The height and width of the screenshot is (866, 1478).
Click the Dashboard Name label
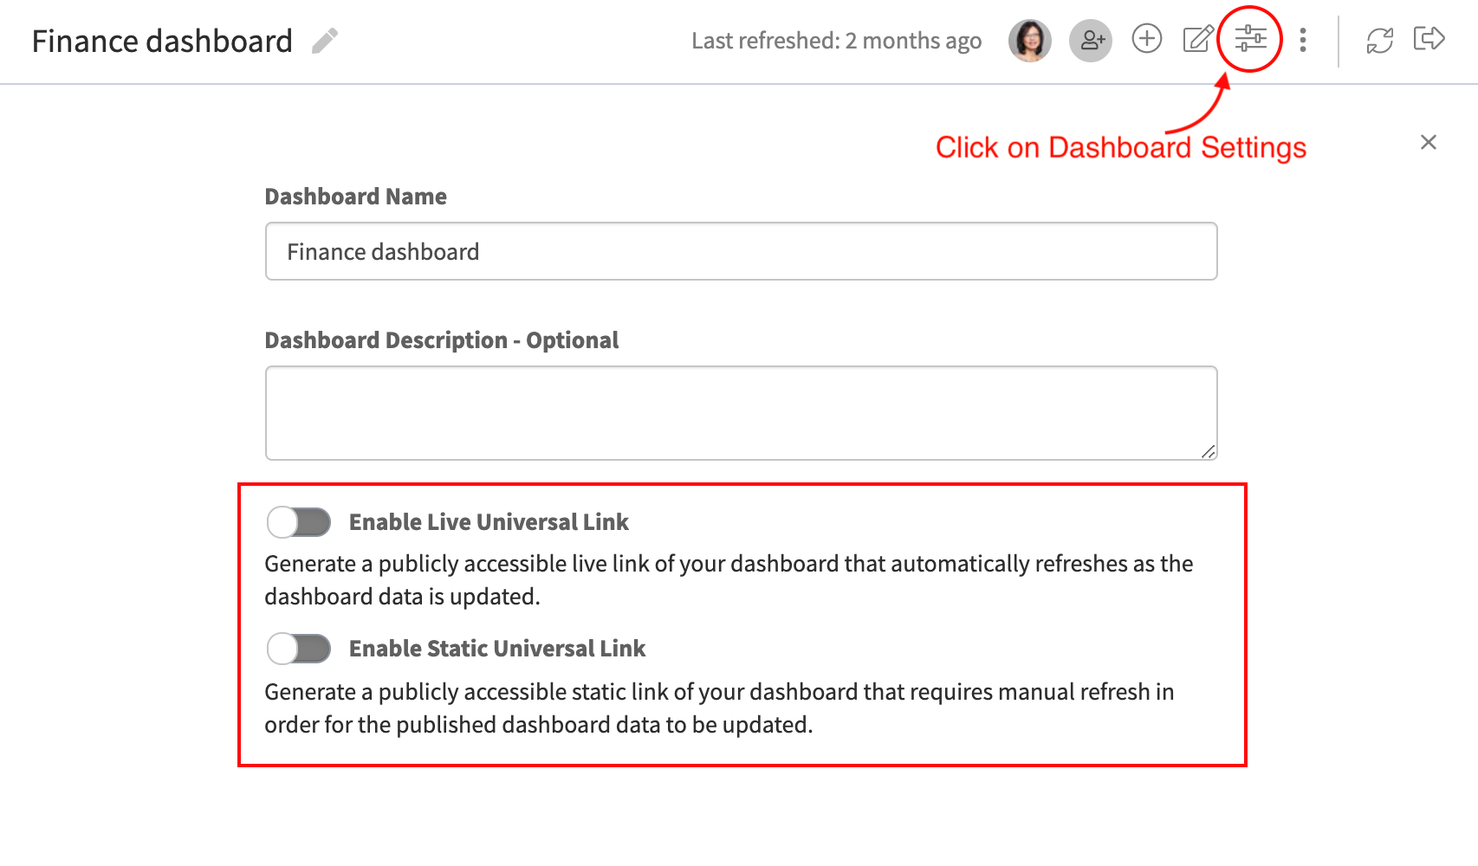[356, 197]
